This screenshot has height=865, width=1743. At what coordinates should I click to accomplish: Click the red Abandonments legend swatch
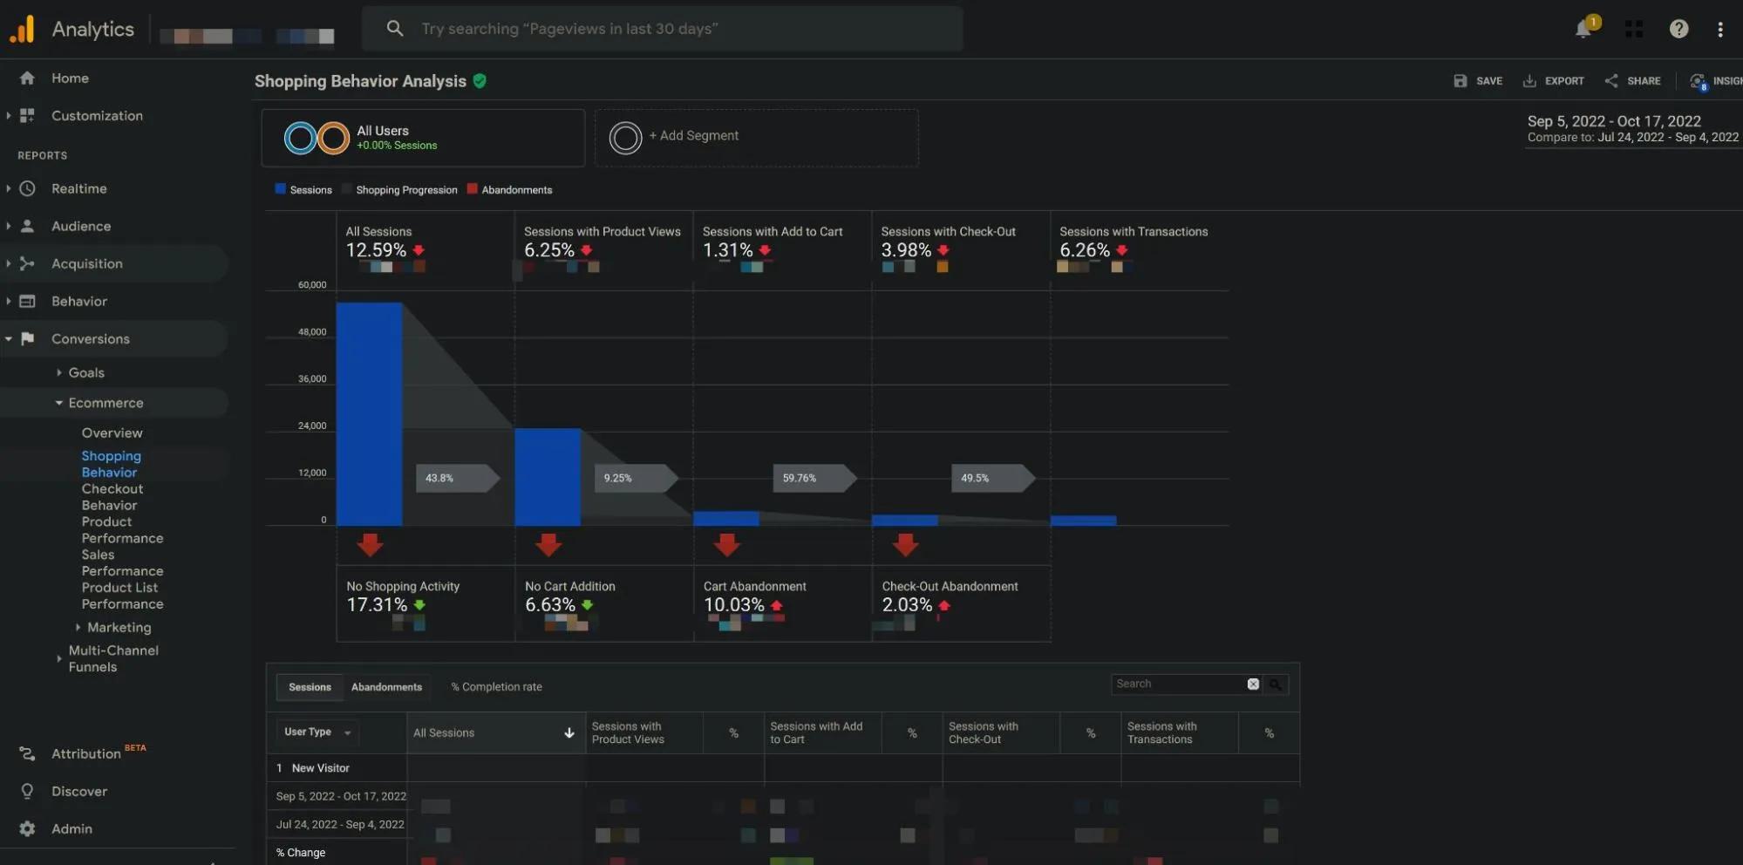pyautogui.click(x=472, y=188)
